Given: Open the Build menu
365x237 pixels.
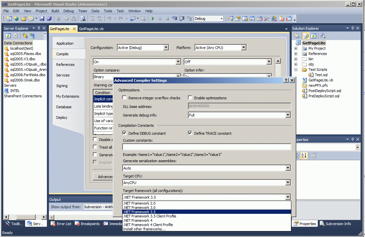Looking at the screenshot, I should pyautogui.click(x=55, y=11).
